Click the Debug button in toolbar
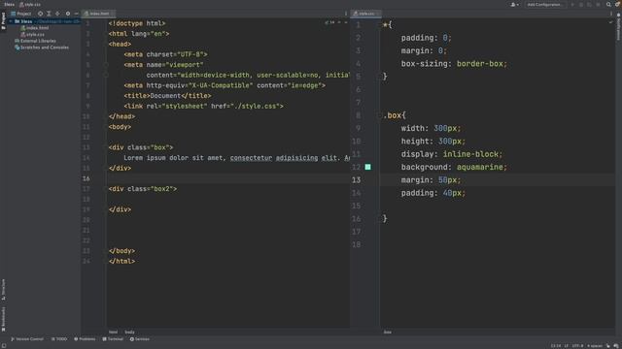Screen dimensions: 622x349 pos(581,4)
